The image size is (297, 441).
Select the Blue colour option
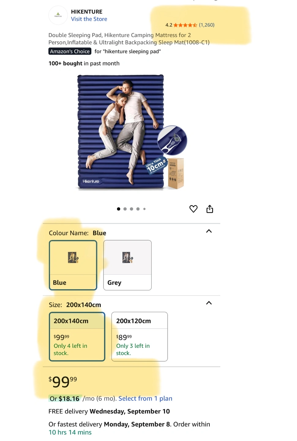coord(73,265)
